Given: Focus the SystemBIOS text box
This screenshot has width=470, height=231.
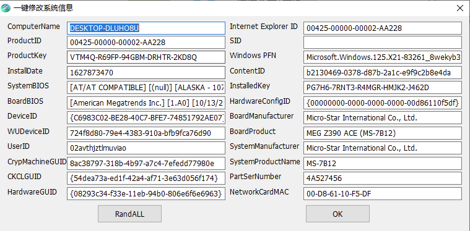Looking at the screenshot, I should coord(146,88).
